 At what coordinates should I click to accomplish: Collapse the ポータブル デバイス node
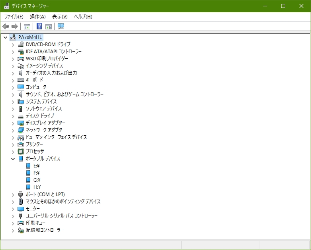coord(13,159)
